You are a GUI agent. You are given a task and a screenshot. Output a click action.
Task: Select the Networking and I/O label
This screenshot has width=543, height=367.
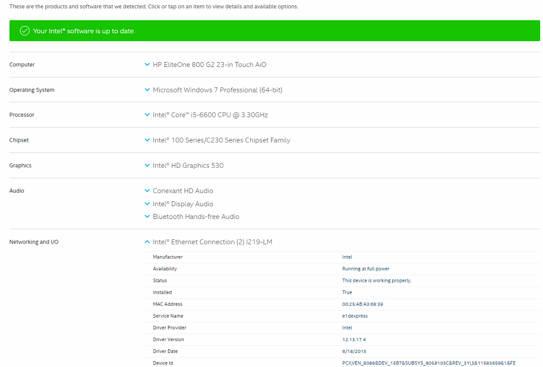34,242
